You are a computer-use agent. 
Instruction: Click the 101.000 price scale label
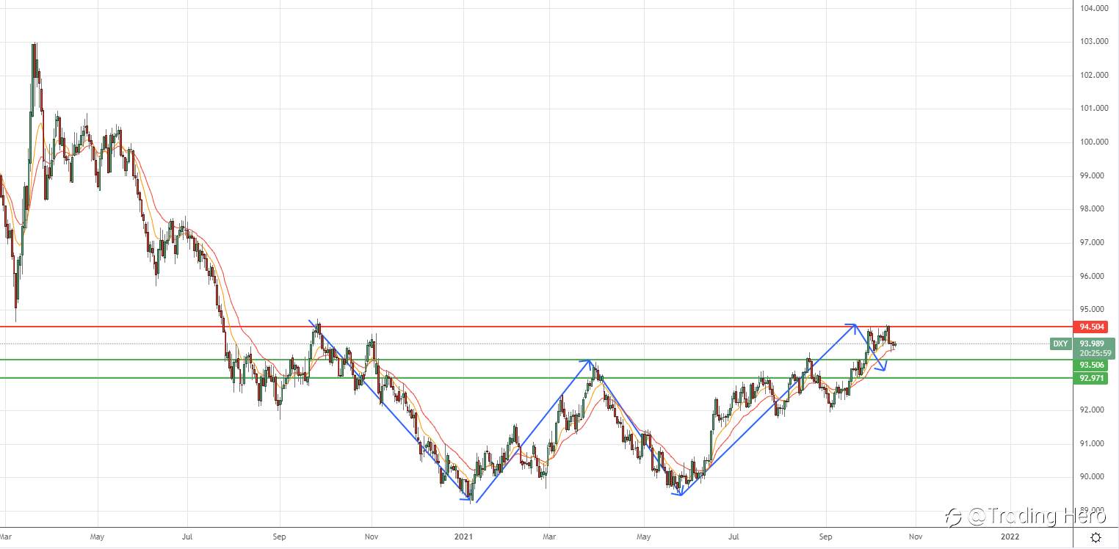coord(1094,109)
